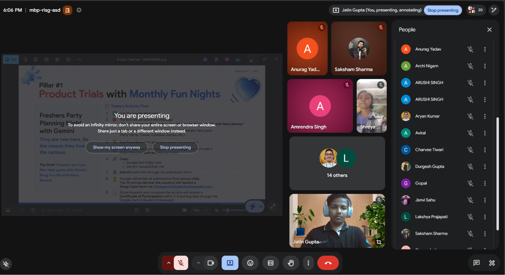The width and height of the screenshot is (505, 275).
Task: Open meeting details info icon
Action: coord(79,10)
